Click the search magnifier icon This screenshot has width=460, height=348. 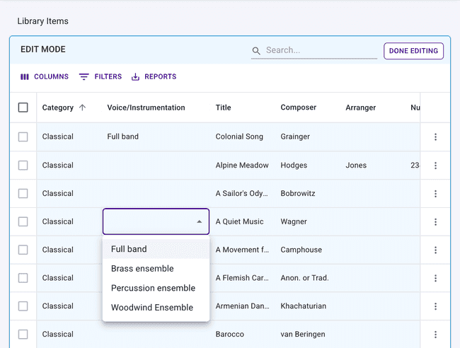256,51
